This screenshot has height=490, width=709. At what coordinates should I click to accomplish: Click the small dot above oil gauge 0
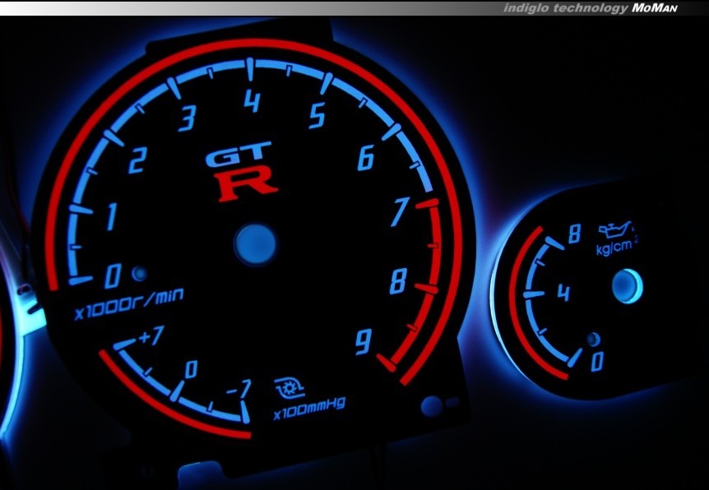[x=593, y=339]
